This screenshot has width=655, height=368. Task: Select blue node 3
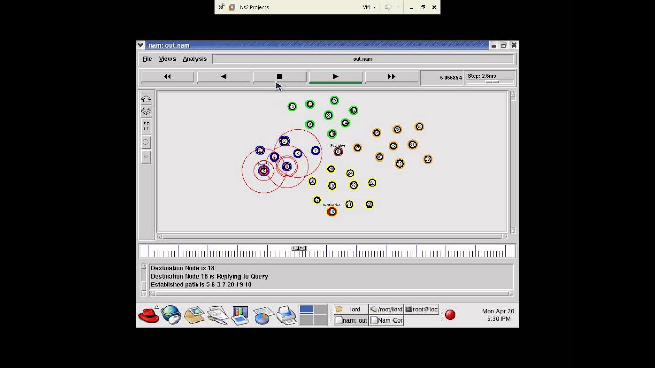click(298, 153)
